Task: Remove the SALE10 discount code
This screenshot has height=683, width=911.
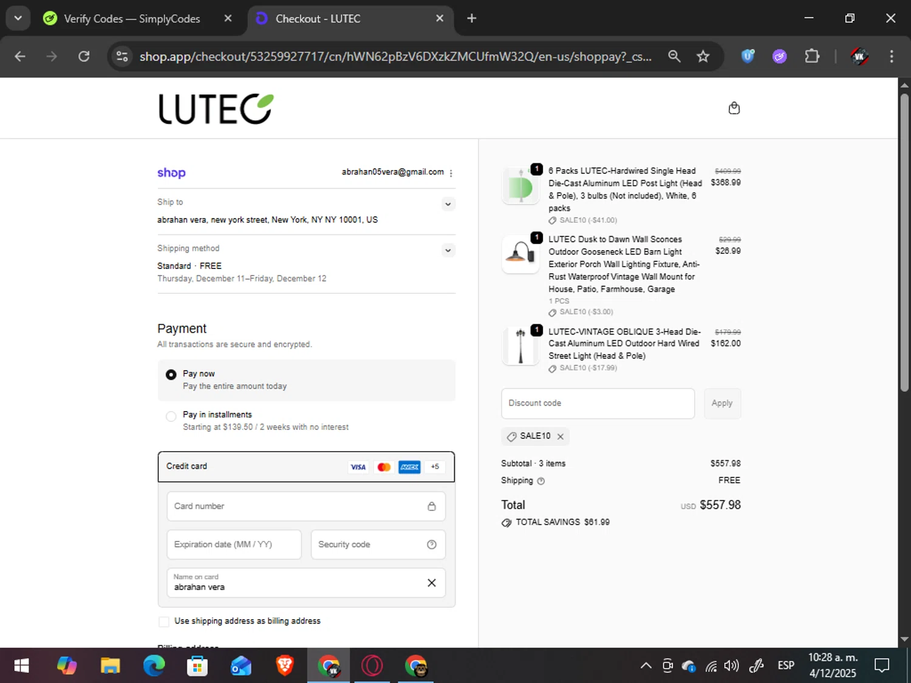Action: (x=561, y=437)
